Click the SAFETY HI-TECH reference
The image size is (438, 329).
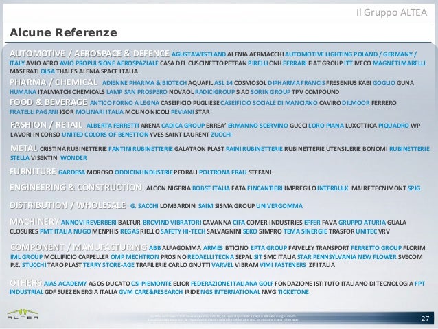pyautogui.click(x=183, y=231)
